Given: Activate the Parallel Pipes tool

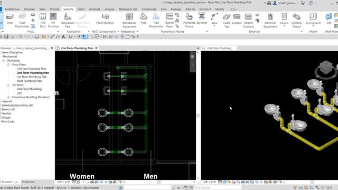Looking at the screenshot, I should [x=169, y=21].
